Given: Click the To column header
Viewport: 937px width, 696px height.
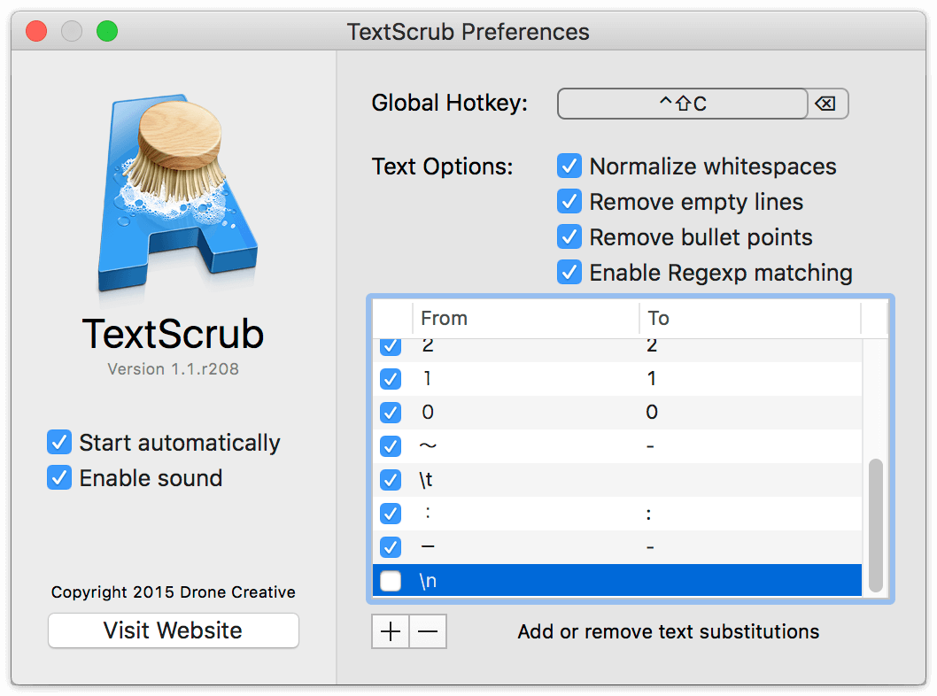Looking at the screenshot, I should 750,319.
